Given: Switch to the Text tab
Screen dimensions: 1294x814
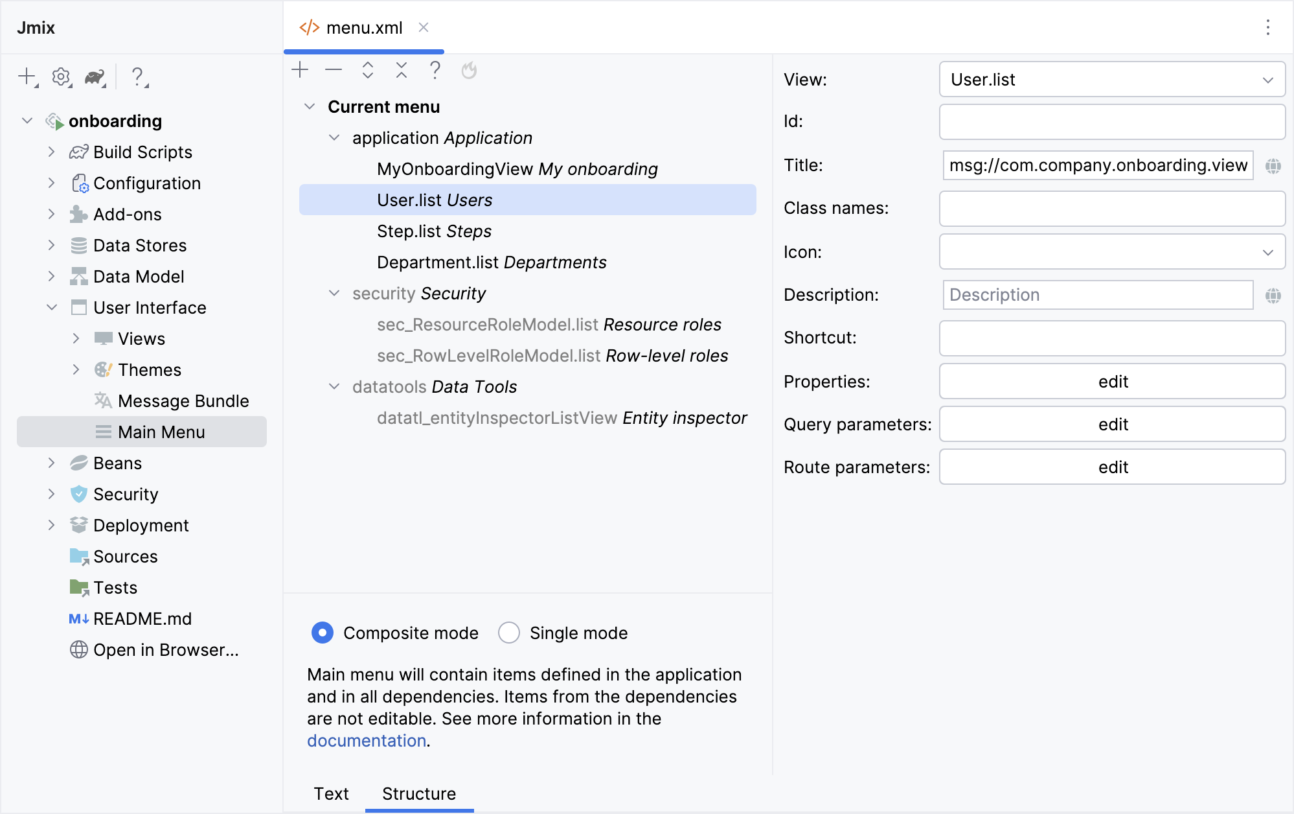Looking at the screenshot, I should [x=331, y=793].
